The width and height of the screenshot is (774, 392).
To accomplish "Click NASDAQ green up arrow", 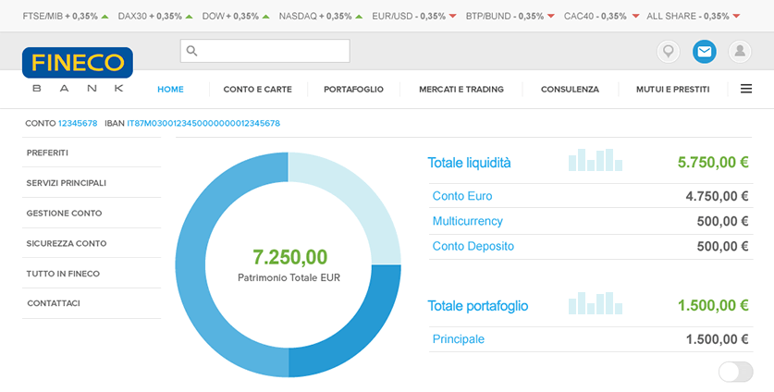I will (x=359, y=17).
